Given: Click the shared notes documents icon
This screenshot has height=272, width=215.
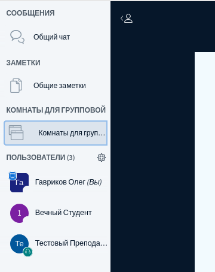Looking at the screenshot, I should [x=16, y=86].
